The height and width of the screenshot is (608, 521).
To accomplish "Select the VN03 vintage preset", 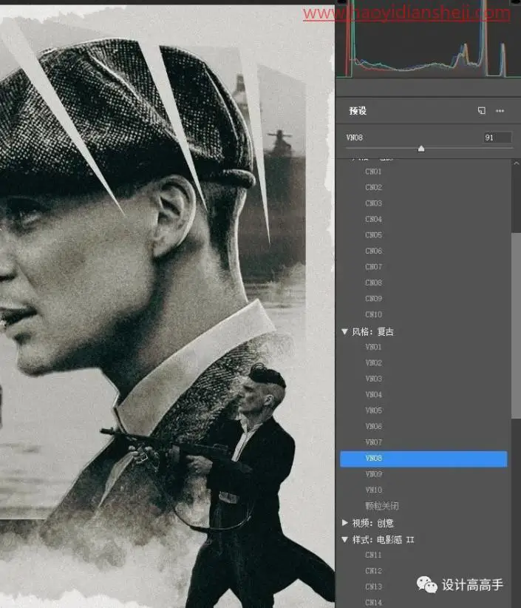I will (373, 379).
